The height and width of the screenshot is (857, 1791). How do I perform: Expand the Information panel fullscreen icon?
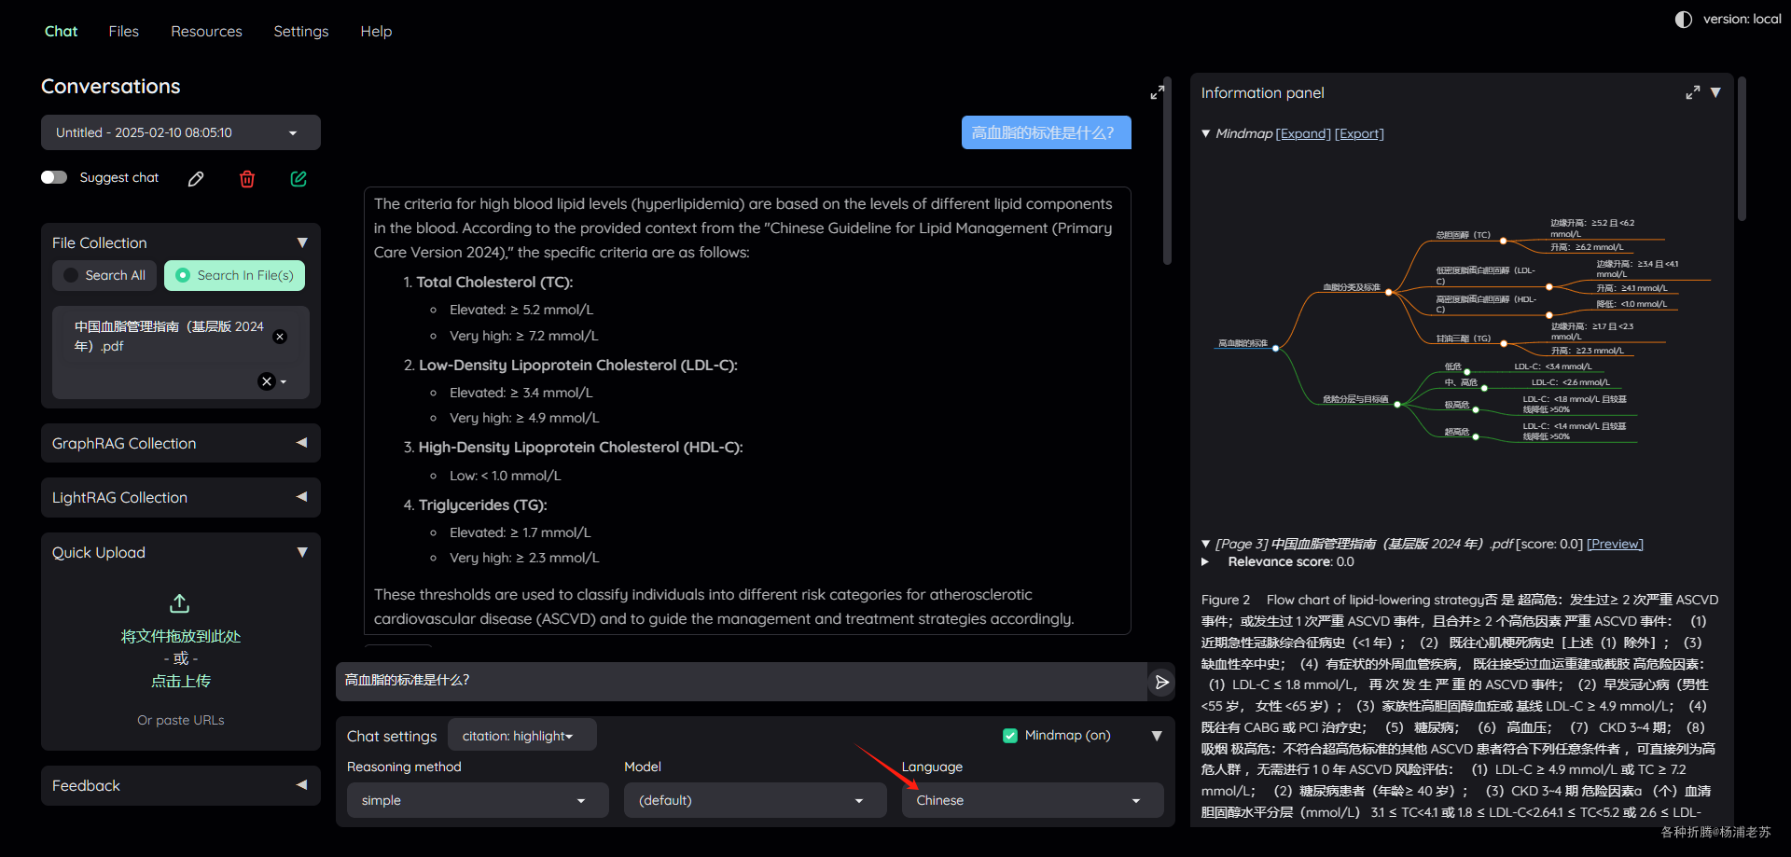(1692, 93)
